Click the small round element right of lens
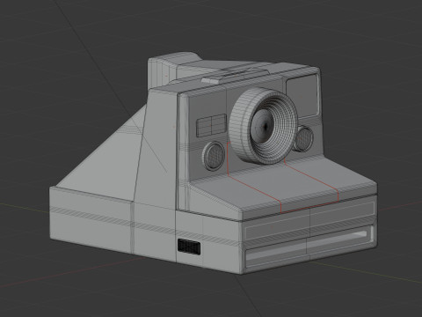 [x=303, y=139]
